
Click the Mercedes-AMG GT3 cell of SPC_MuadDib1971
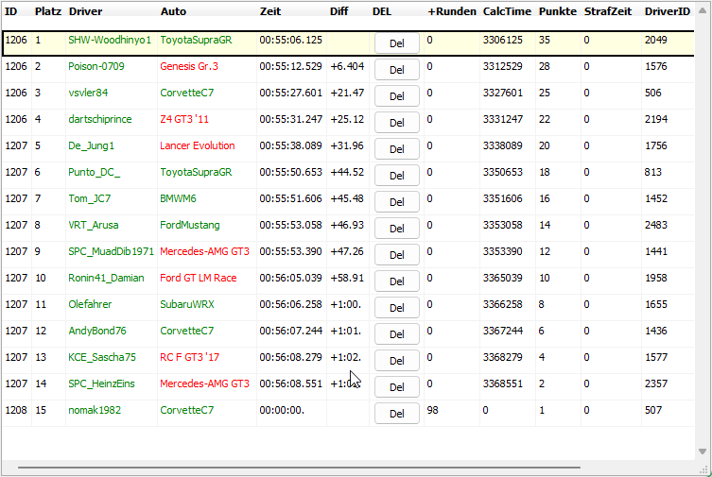coord(205,252)
